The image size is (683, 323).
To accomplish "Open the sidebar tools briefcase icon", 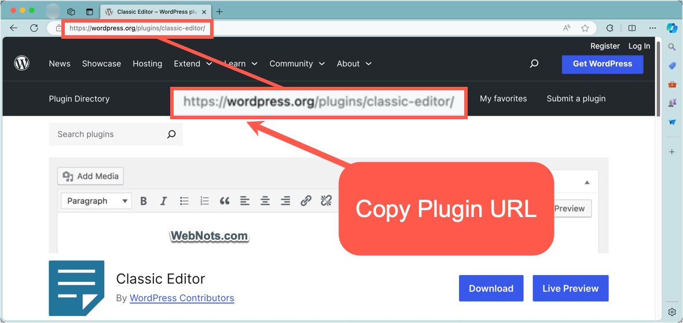I will [x=672, y=84].
